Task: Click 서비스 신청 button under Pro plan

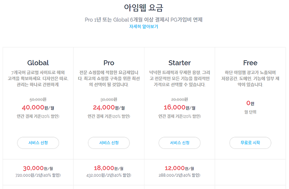Action: 109,143
